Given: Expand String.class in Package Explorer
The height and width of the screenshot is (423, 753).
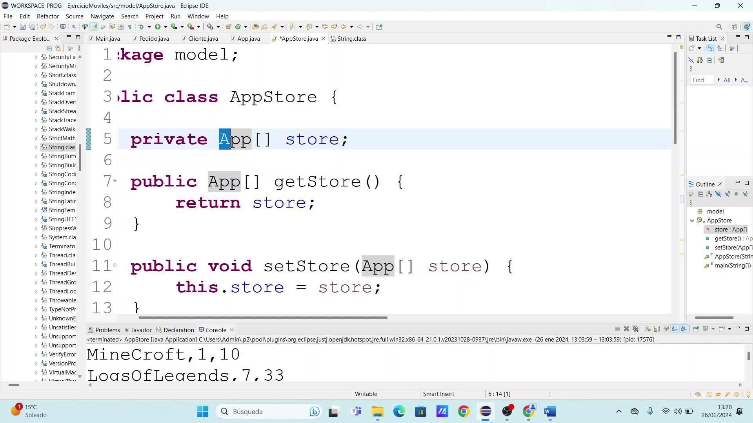Looking at the screenshot, I should (x=36, y=147).
